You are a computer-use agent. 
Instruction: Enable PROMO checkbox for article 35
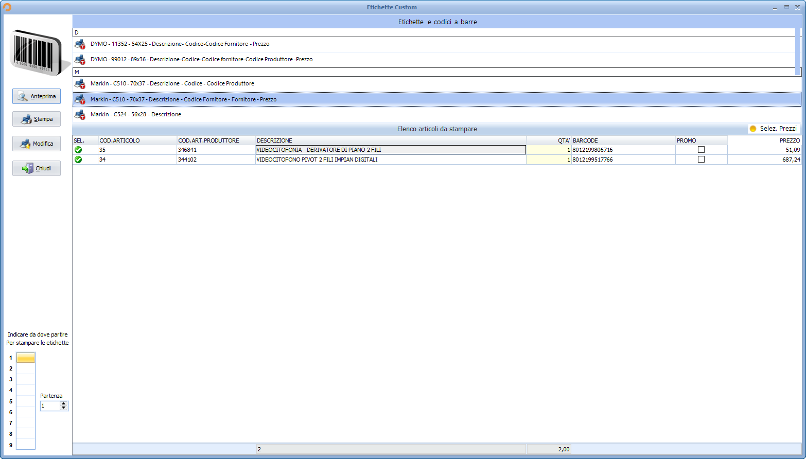[701, 150]
